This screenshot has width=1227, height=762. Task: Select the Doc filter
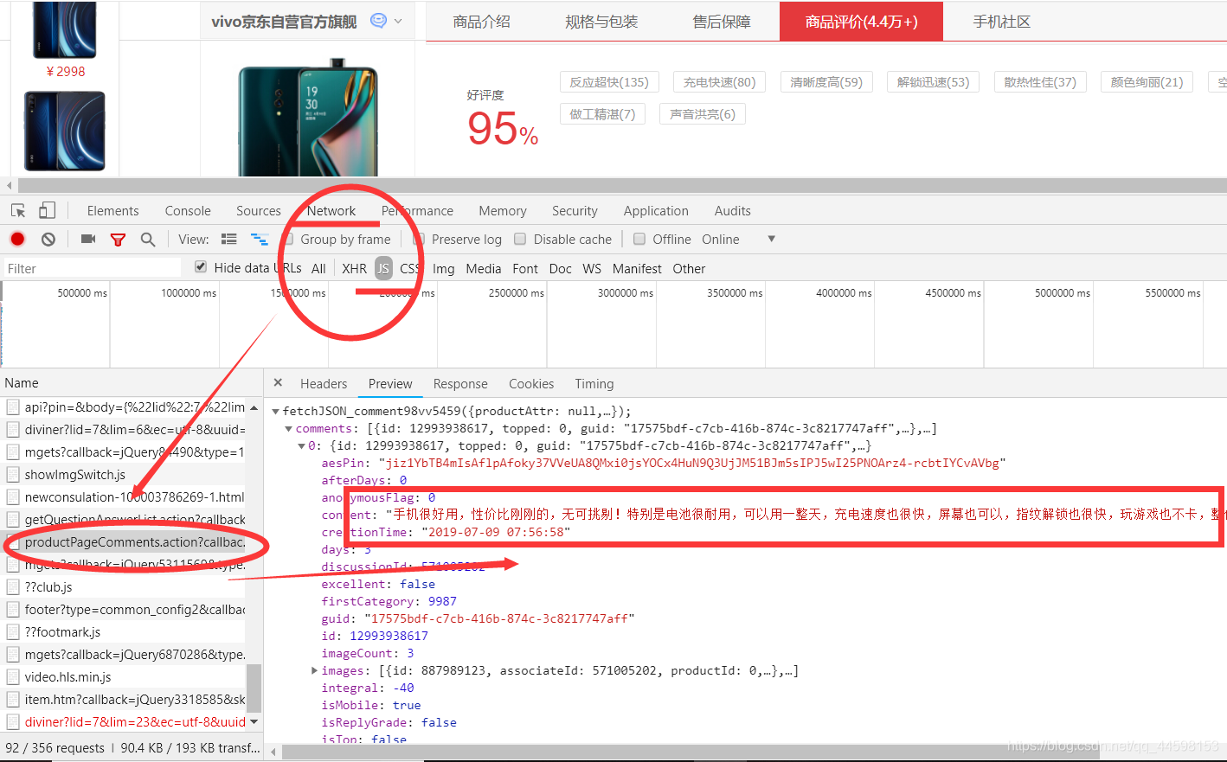click(x=561, y=269)
